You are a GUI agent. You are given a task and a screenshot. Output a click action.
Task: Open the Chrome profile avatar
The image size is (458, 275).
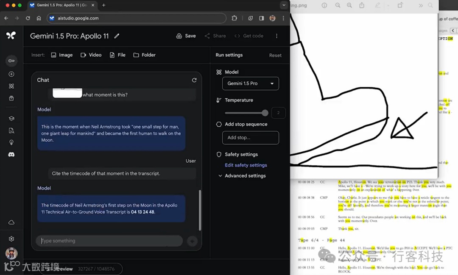pyautogui.click(x=272, y=18)
